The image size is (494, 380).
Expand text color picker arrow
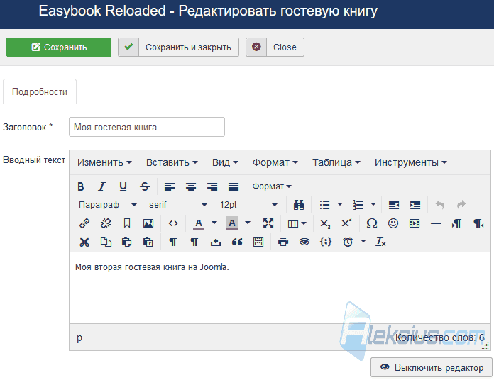pos(214,223)
